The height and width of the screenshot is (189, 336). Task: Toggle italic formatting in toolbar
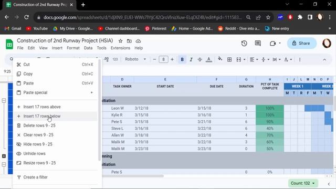[191, 59]
